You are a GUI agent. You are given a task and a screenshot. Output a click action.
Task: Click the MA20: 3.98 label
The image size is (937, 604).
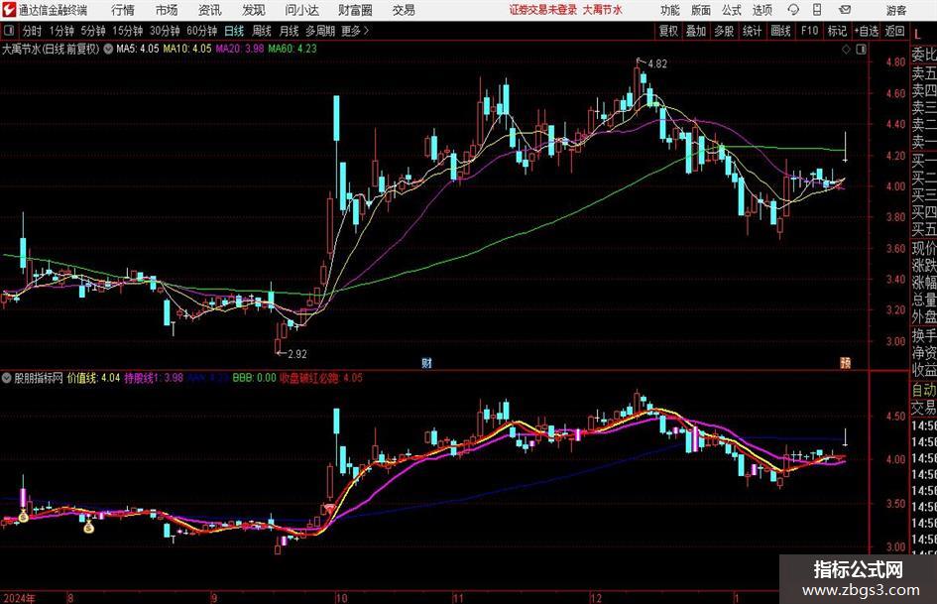click(x=240, y=49)
